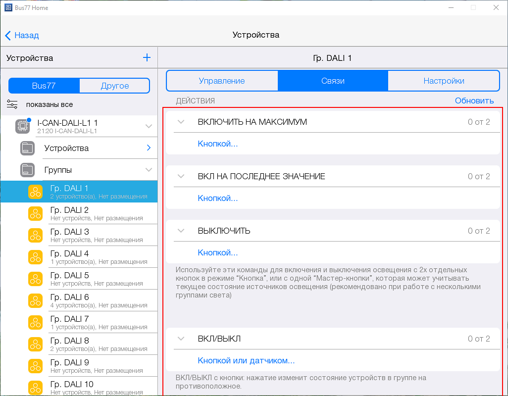Collapse the ВКЛ/ВЫКЛ section chevron
The height and width of the screenshot is (396, 508).
pyautogui.click(x=181, y=339)
